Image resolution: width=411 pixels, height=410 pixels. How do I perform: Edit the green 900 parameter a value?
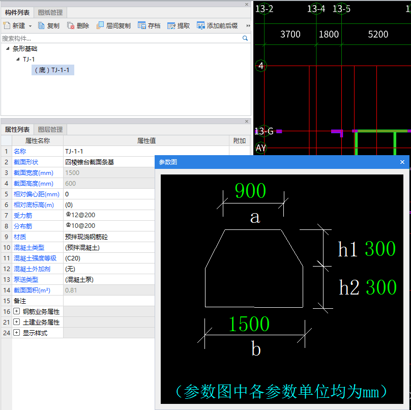pyautogui.click(x=251, y=191)
